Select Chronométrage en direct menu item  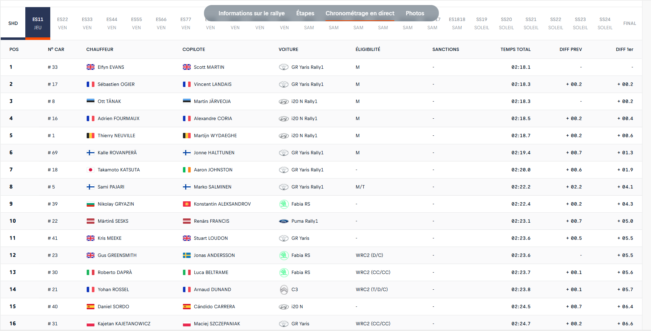point(360,13)
